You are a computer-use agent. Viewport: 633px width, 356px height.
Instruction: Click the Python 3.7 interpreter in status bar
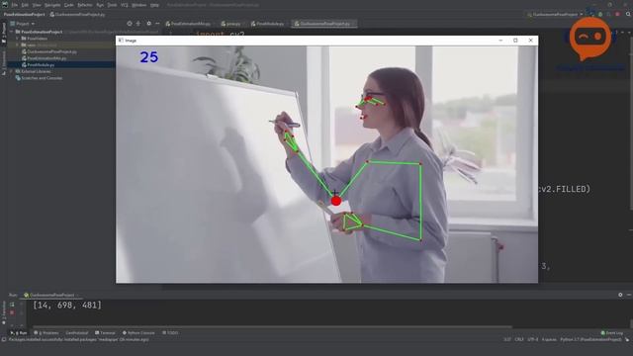point(590,339)
